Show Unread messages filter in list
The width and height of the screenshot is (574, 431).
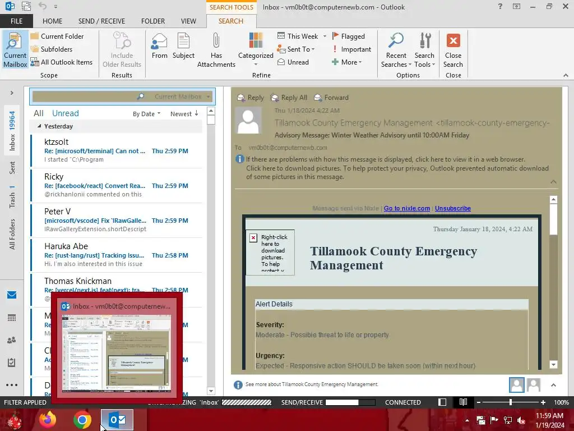click(x=65, y=113)
